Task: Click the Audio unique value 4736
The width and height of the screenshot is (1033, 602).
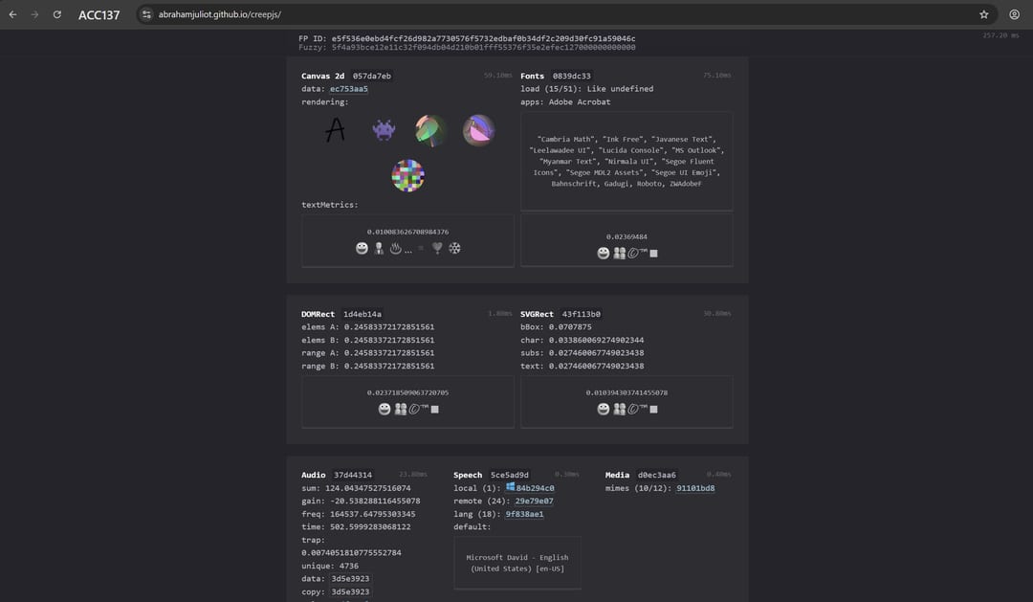Action: [349, 567]
